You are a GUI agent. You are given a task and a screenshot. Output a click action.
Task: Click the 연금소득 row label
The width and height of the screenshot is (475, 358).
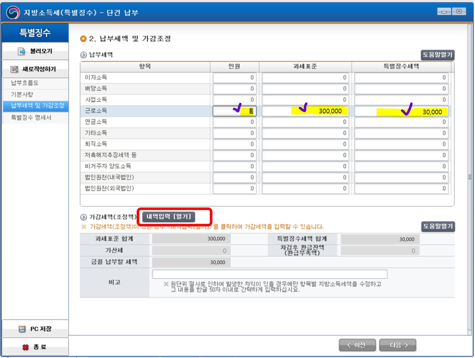pyautogui.click(x=96, y=122)
